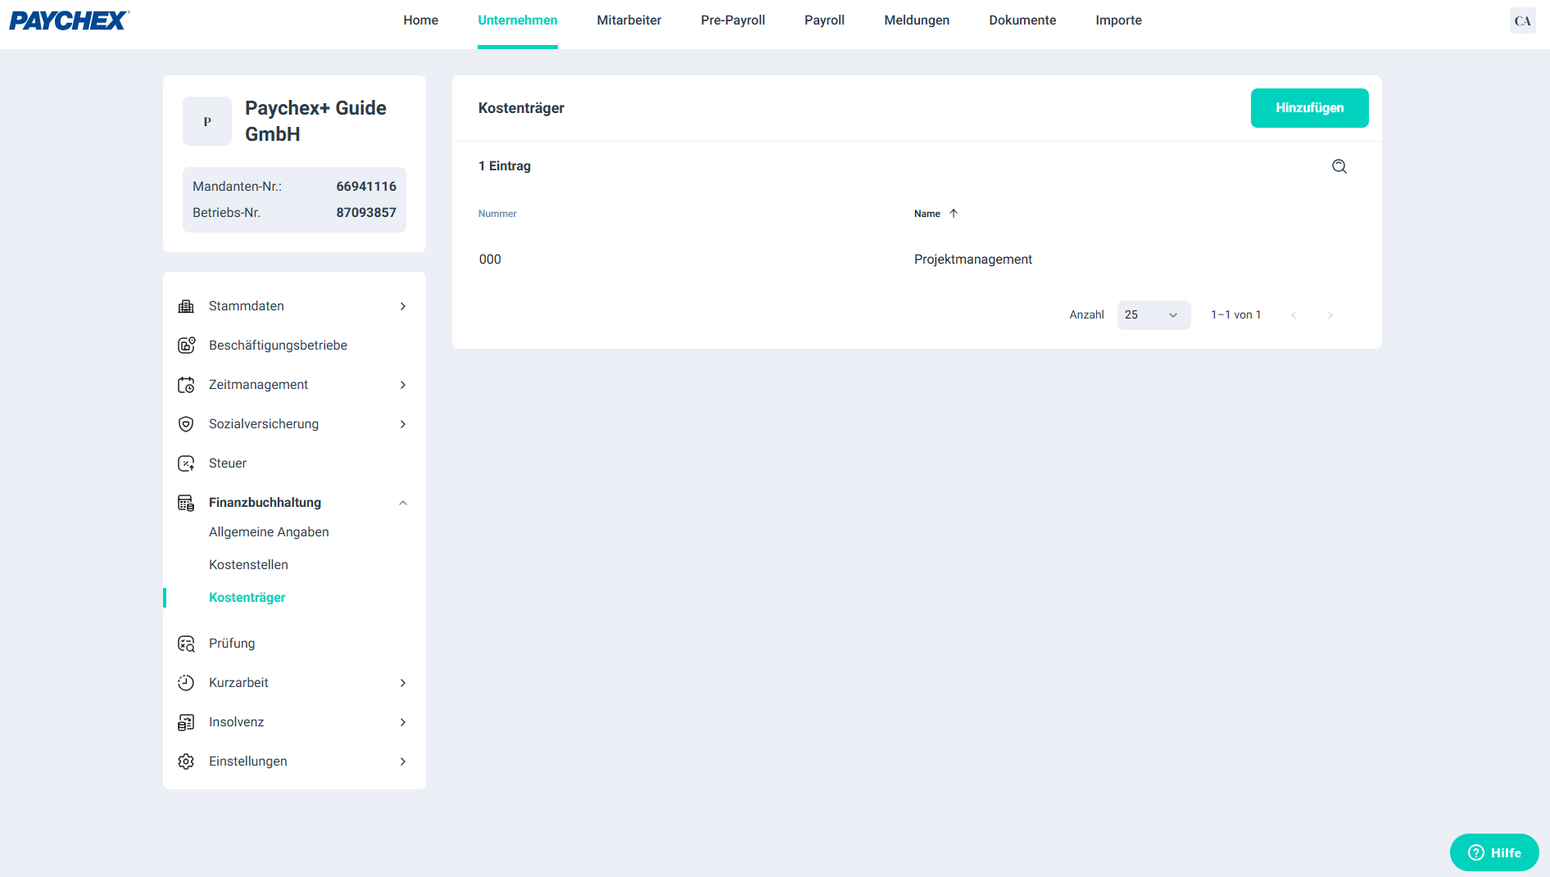Image resolution: width=1550 pixels, height=877 pixels.
Task: Click the 000 number cell
Action: [x=490, y=260]
